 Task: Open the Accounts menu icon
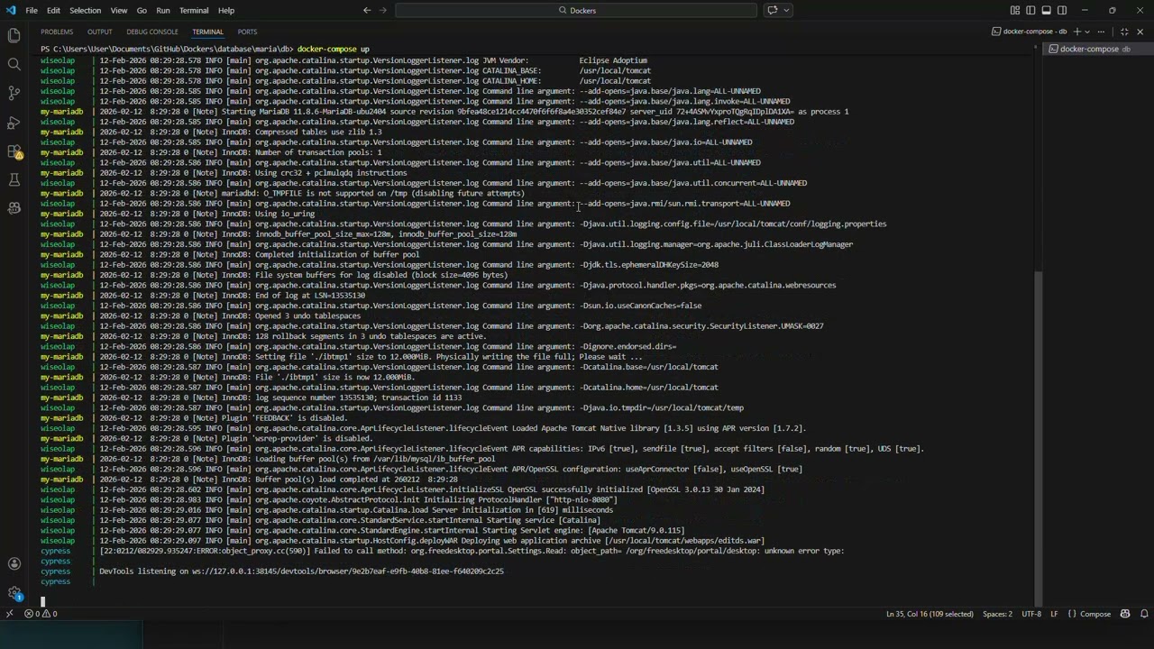click(x=14, y=563)
